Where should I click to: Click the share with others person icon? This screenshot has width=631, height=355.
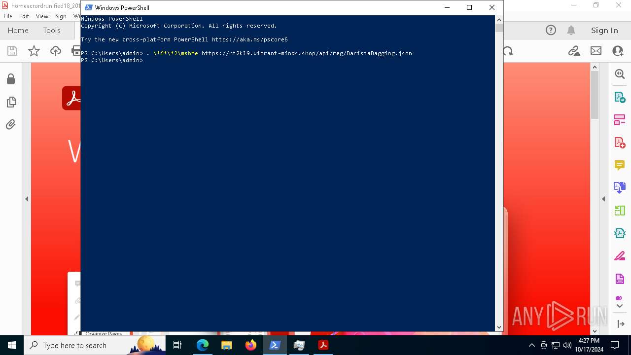(x=618, y=51)
